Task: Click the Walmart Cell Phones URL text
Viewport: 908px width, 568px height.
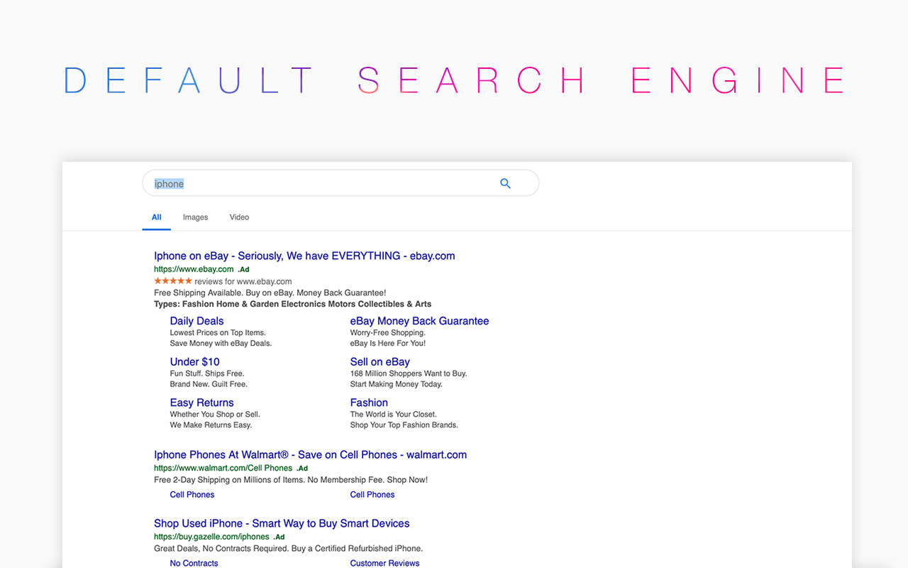Action: (x=223, y=468)
